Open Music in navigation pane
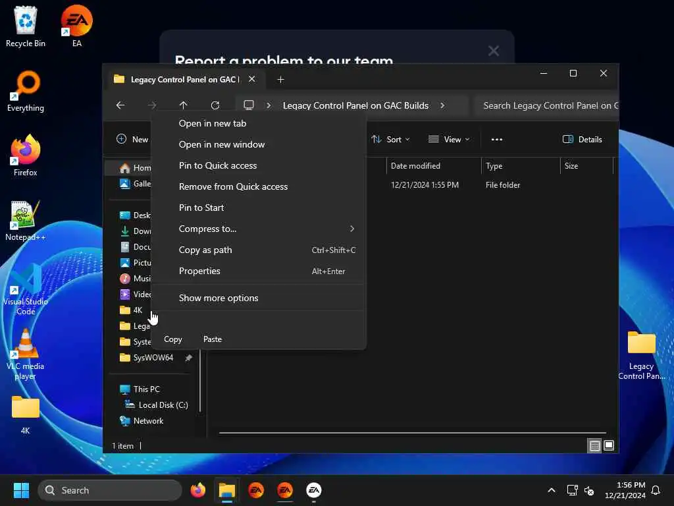The image size is (674, 506). [x=135, y=279]
